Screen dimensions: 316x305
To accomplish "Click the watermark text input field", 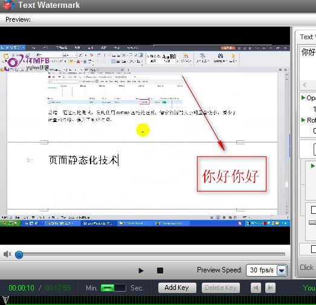I will (308, 63).
